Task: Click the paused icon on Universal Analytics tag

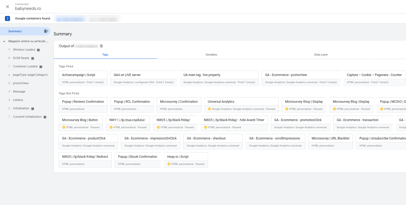Action: [209, 109]
